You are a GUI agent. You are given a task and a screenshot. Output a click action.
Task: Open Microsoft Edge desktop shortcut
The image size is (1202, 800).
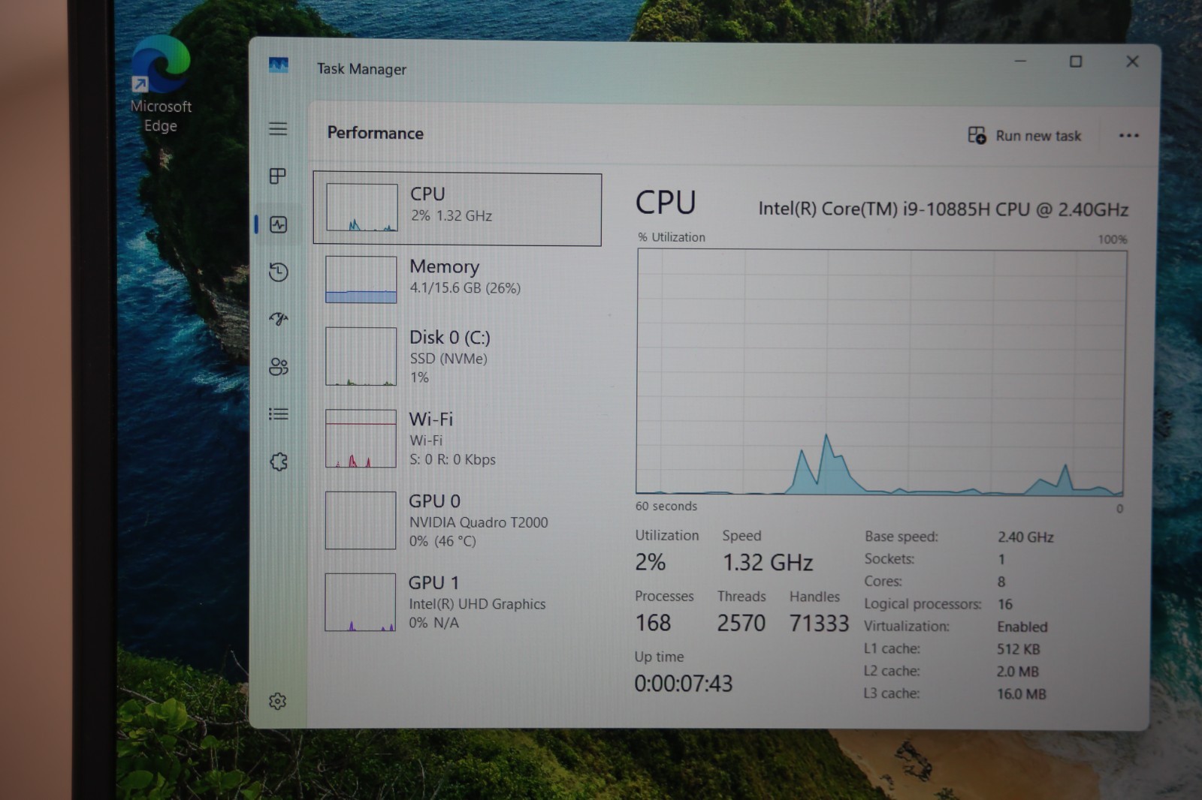[161, 84]
